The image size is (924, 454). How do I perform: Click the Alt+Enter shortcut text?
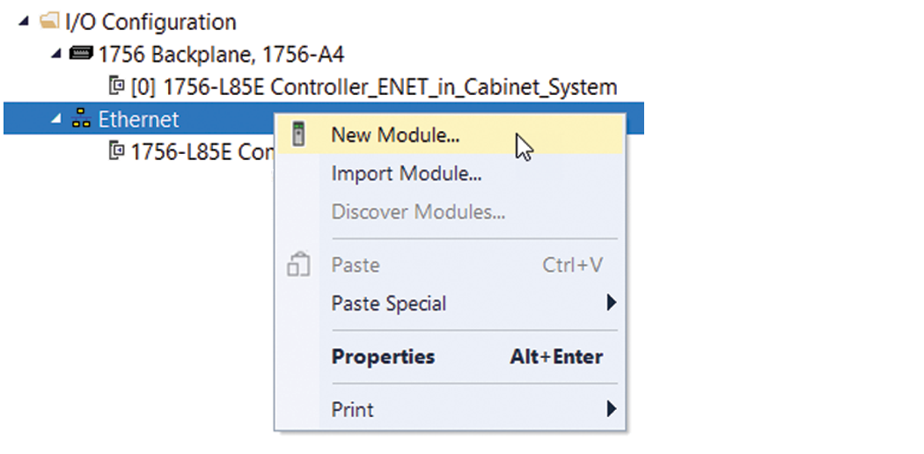tap(556, 357)
